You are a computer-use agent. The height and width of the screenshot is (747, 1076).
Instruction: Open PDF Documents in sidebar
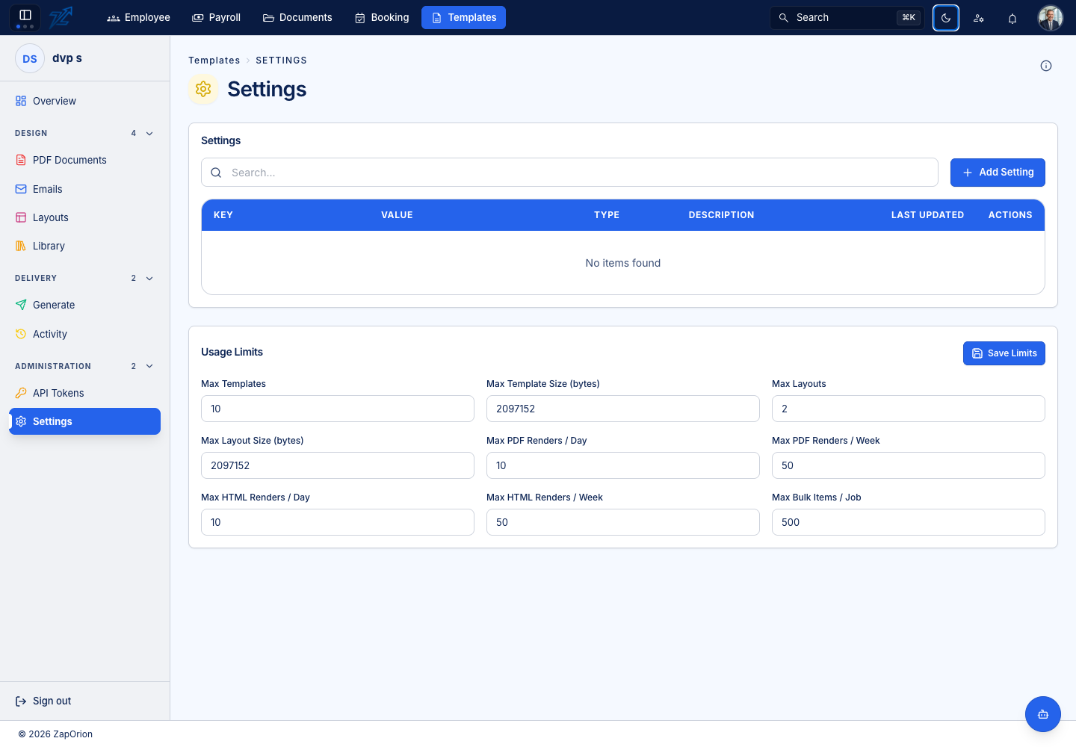(84, 160)
